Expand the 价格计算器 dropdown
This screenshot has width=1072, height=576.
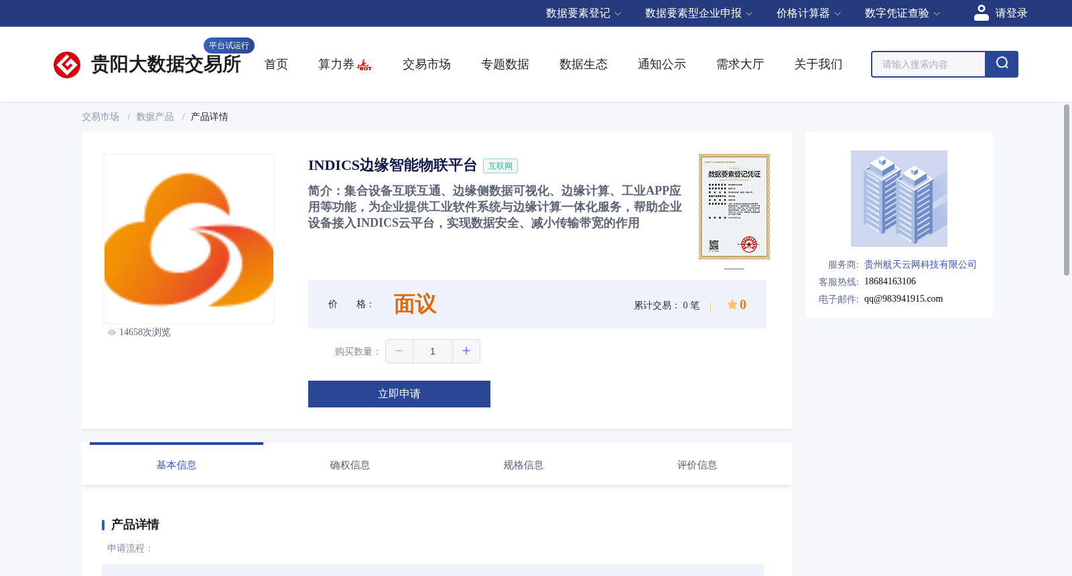pyautogui.click(x=809, y=13)
